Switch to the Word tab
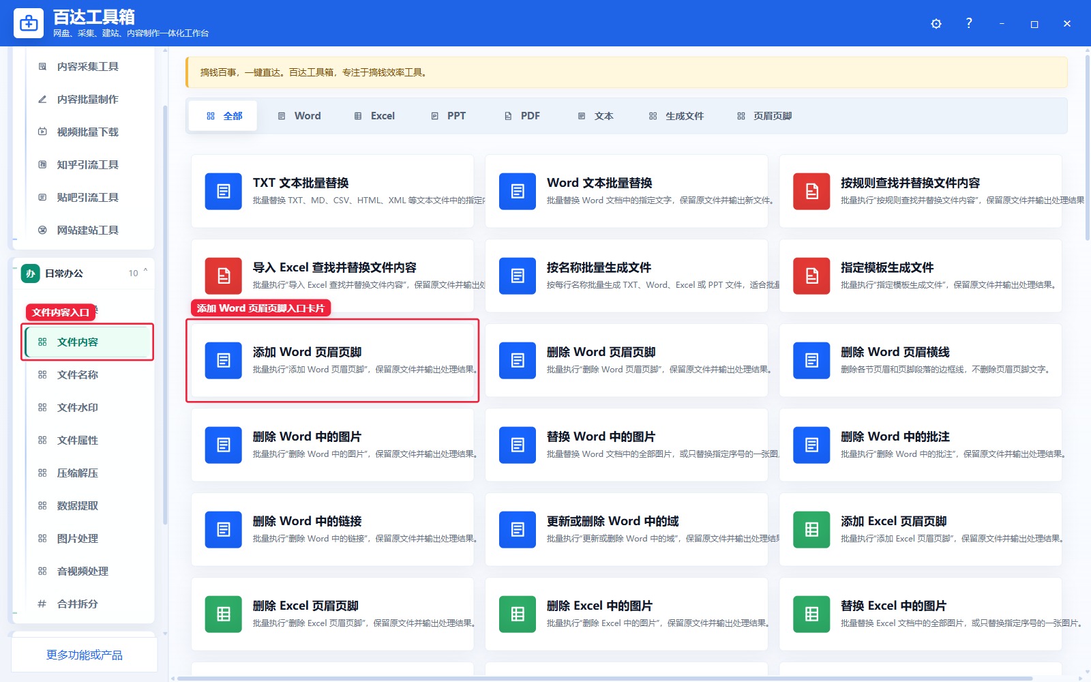This screenshot has height=682, width=1091. [x=299, y=116]
